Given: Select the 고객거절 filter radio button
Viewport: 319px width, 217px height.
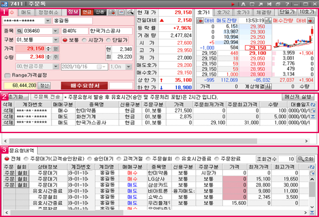Looking at the screenshot, I should click(119, 159).
